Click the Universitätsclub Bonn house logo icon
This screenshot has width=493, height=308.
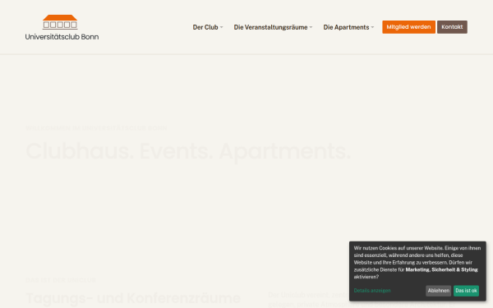[x=60, y=22]
